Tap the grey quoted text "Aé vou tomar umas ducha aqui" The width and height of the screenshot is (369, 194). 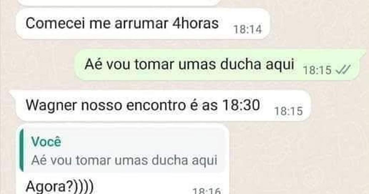pos(124,160)
